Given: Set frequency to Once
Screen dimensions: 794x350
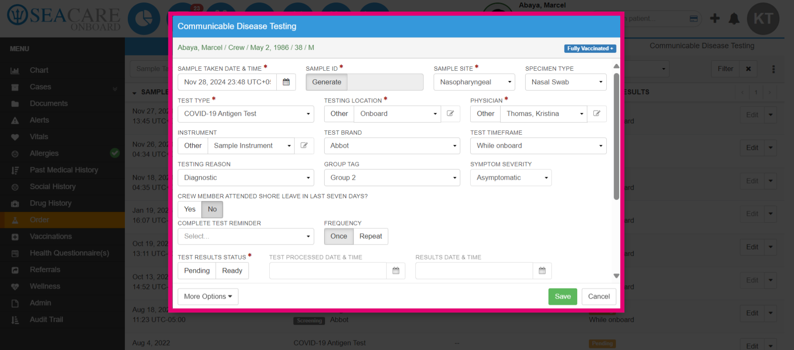Looking at the screenshot, I should (x=339, y=236).
